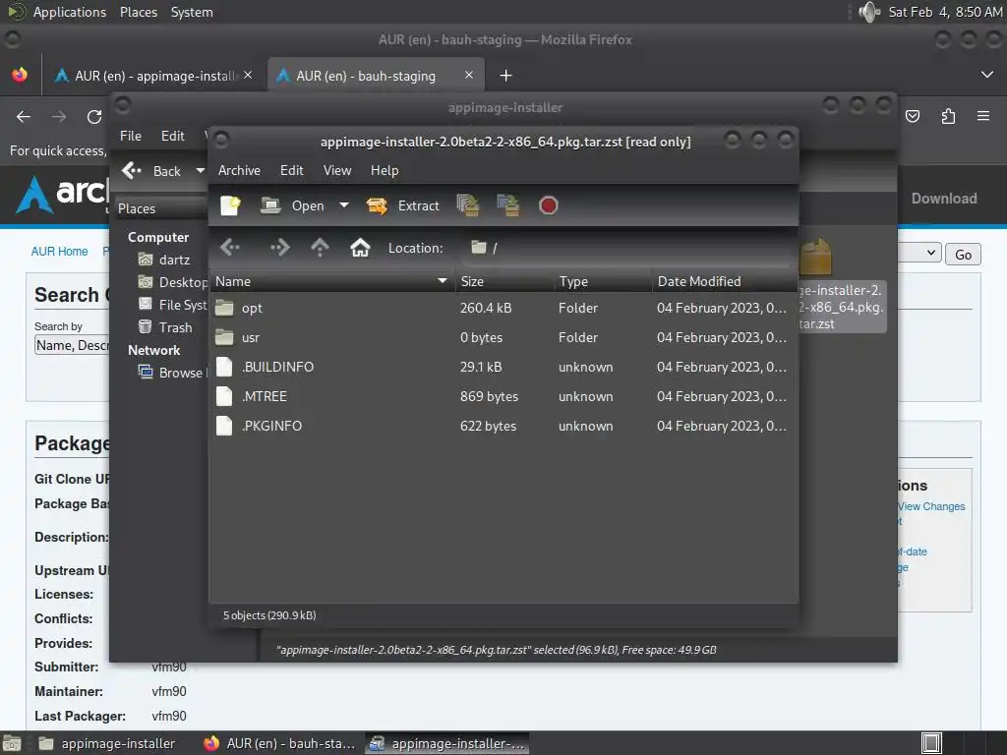Open File System in Places sidebar

(x=172, y=305)
